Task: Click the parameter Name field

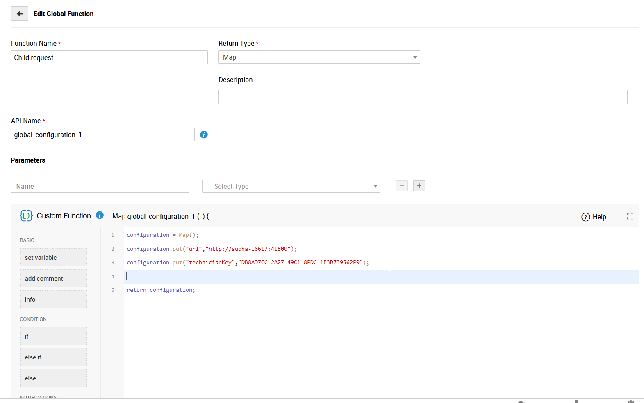Action: 100,186
